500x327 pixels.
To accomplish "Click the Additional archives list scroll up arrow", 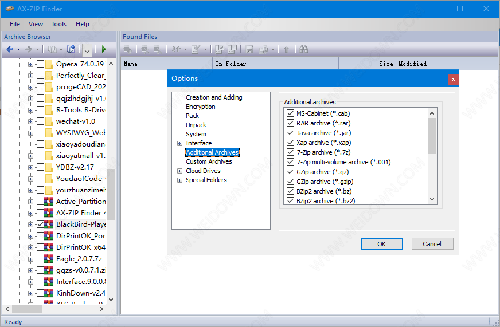I will point(432,113).
